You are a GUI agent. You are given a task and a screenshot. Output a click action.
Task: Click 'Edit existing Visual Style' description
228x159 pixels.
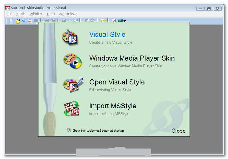110,90
